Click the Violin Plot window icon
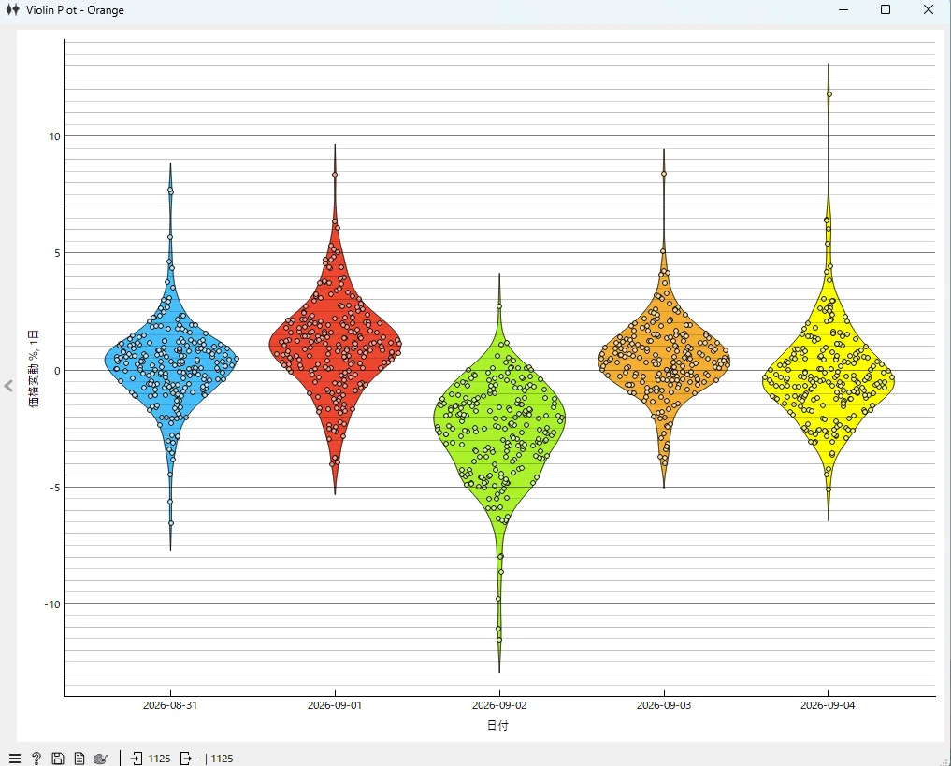Image resolution: width=951 pixels, height=766 pixels. [x=12, y=9]
